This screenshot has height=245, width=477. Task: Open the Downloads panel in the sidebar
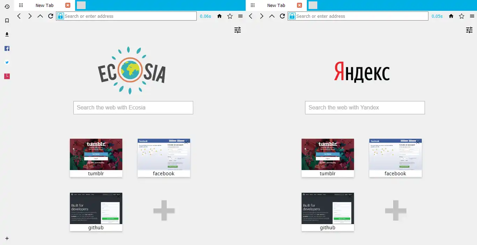[x=7, y=35]
